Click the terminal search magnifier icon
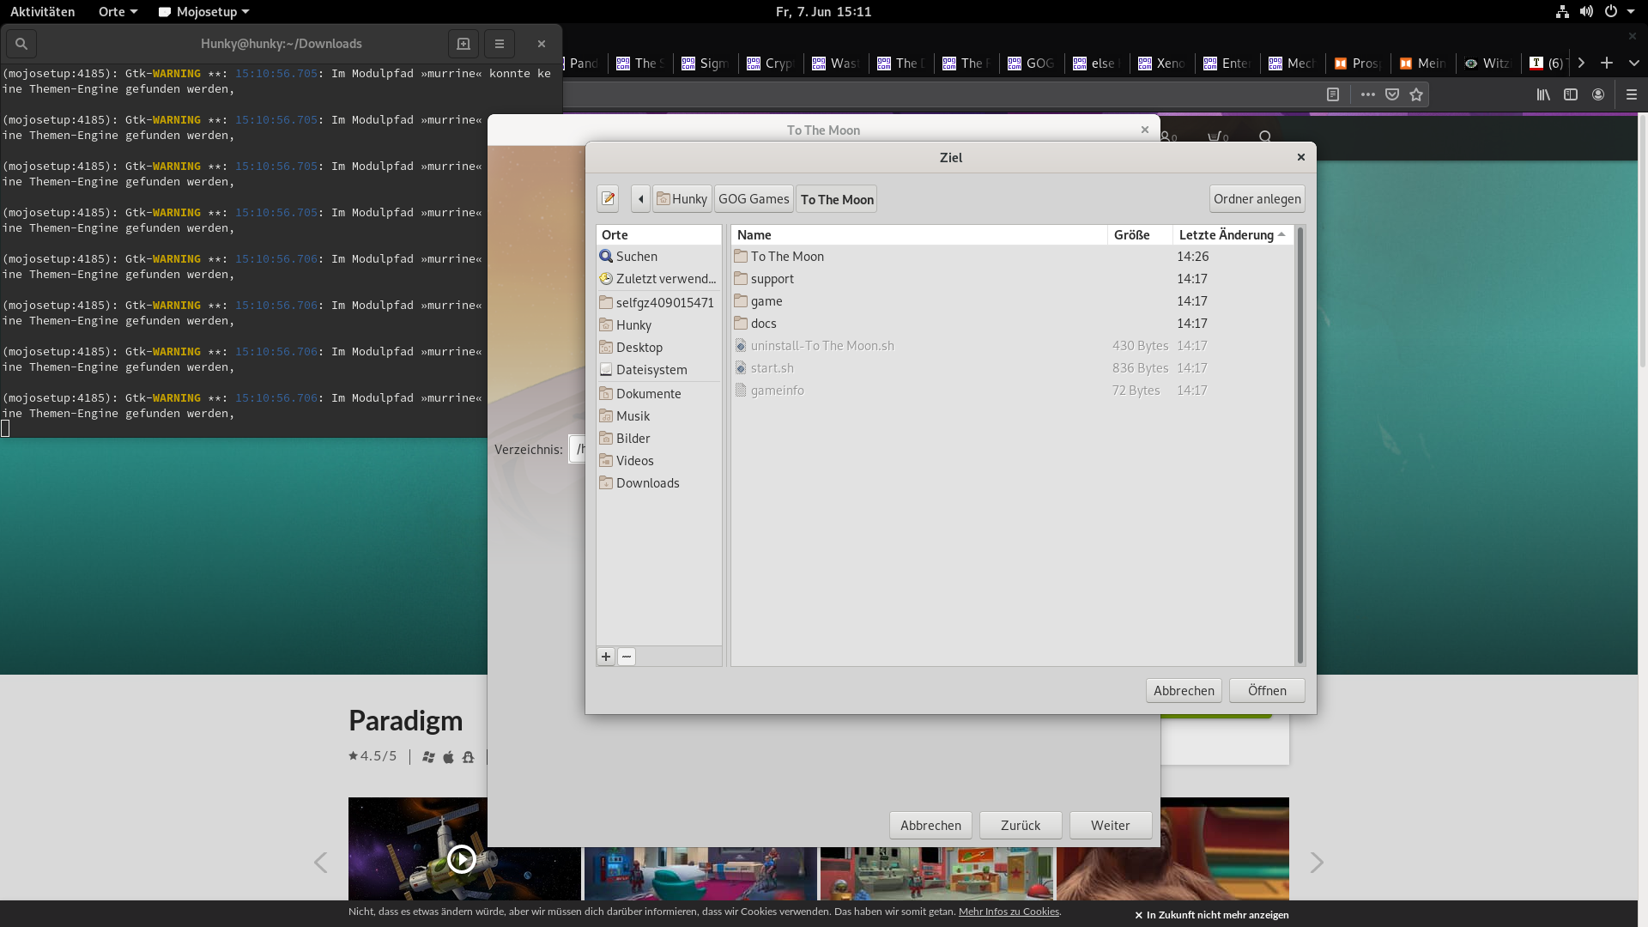Screen dimensions: 1648x927 [21, 44]
